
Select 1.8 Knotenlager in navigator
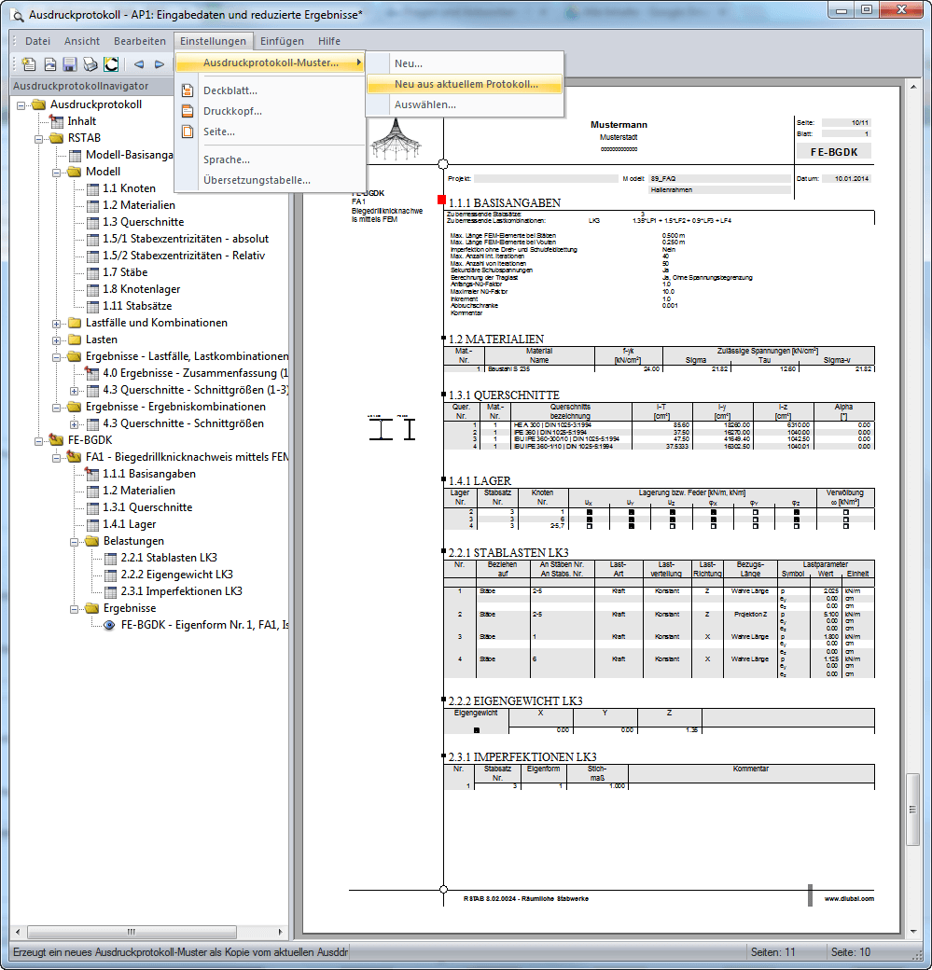click(x=142, y=289)
